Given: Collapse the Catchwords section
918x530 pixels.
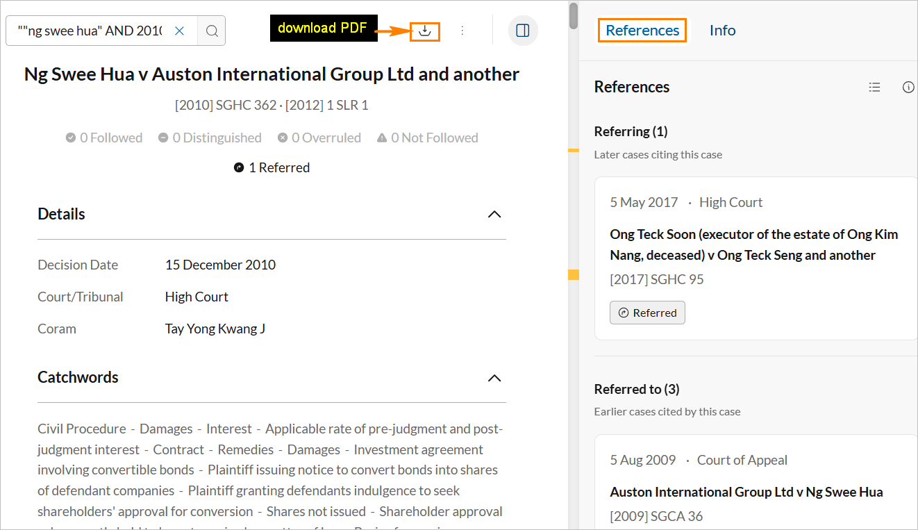Looking at the screenshot, I should pyautogui.click(x=494, y=378).
